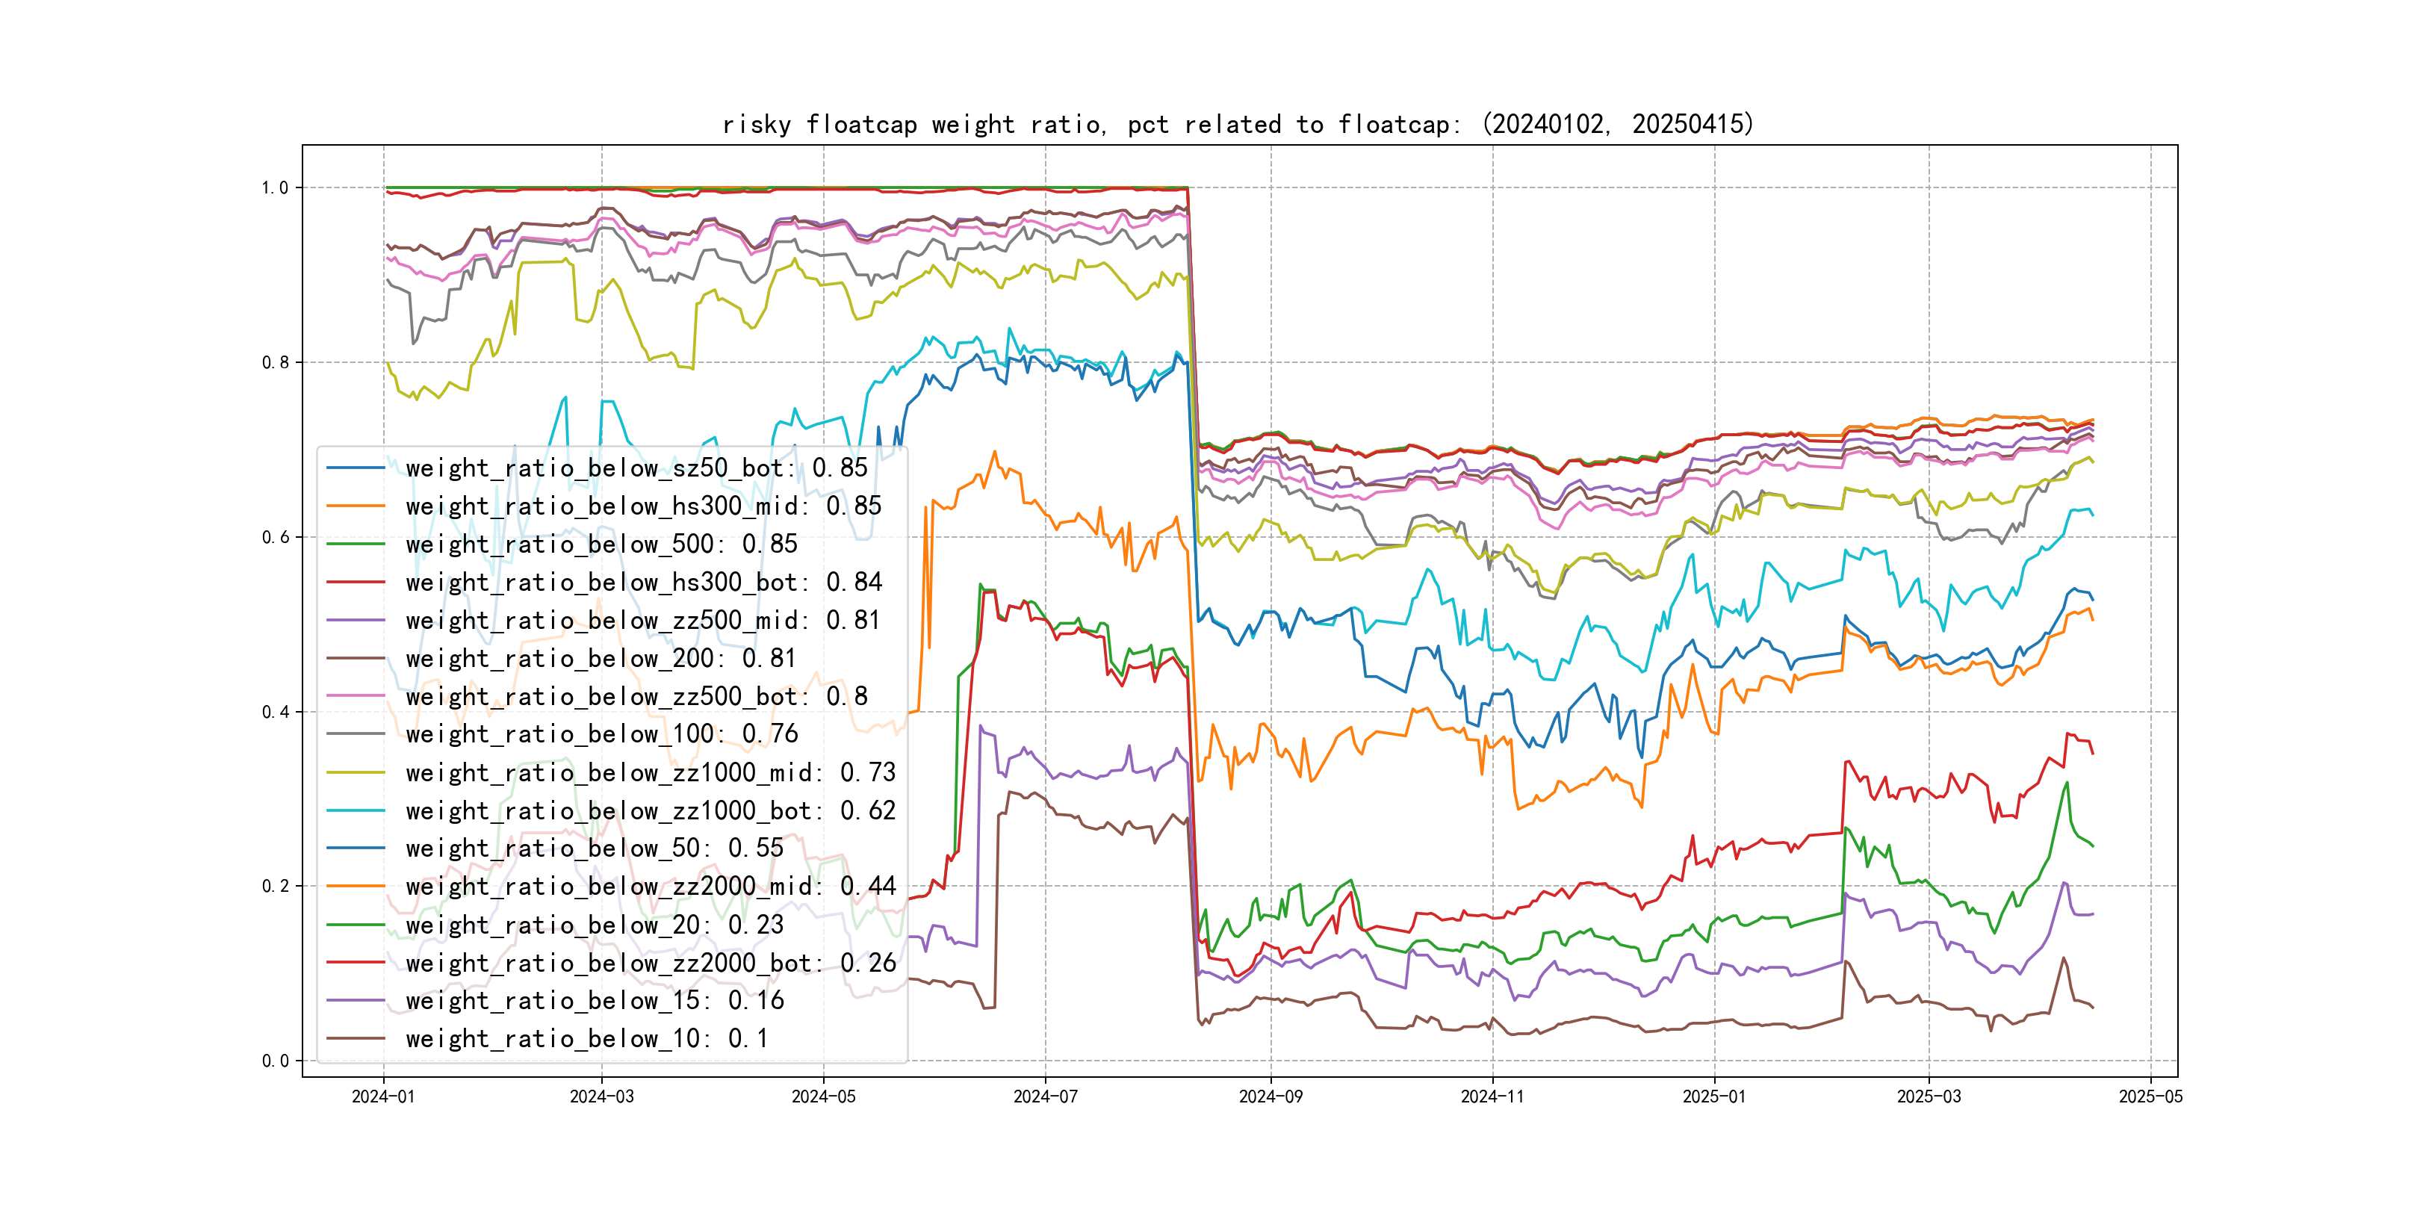Click the 0.4 y-axis tick label

click(274, 712)
